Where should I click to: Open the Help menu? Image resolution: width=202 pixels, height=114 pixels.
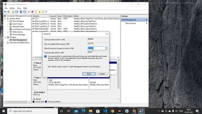(25, 8)
